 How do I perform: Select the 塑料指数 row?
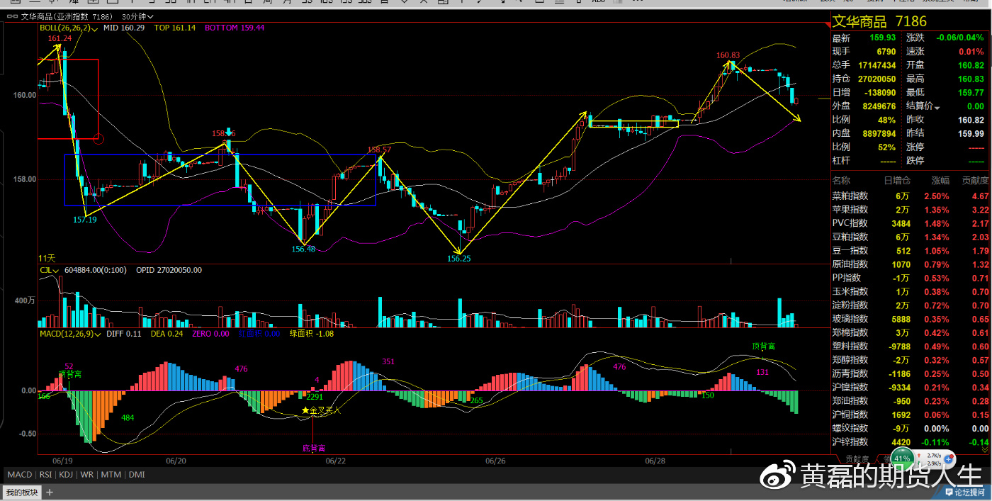pyautogui.click(x=911, y=346)
